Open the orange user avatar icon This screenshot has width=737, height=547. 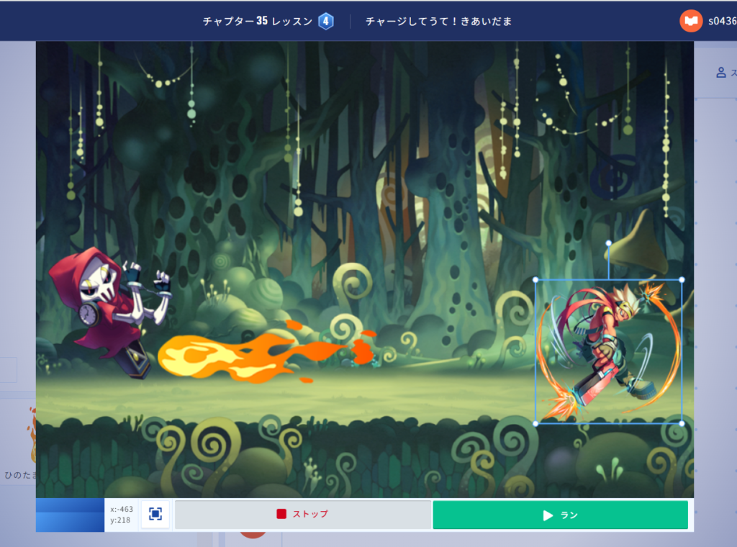[691, 21]
